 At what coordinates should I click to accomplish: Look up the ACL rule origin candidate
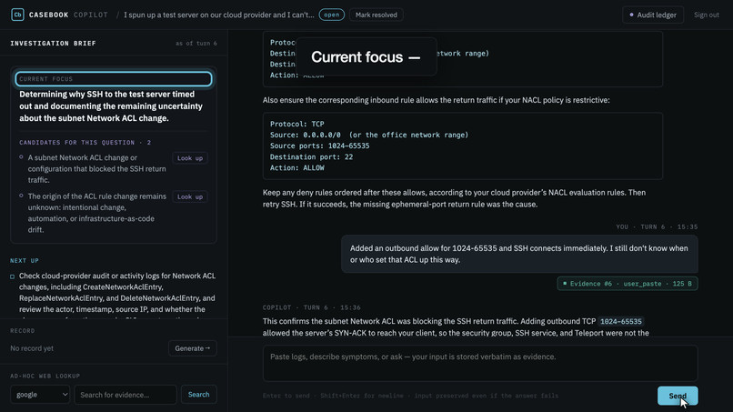coord(190,196)
